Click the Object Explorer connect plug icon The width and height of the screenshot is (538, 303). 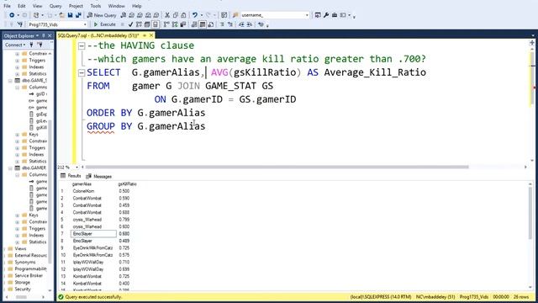click(x=32, y=45)
